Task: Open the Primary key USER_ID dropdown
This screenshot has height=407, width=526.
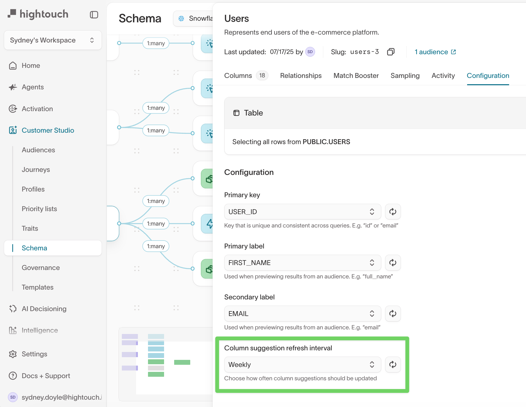Action: coord(302,211)
